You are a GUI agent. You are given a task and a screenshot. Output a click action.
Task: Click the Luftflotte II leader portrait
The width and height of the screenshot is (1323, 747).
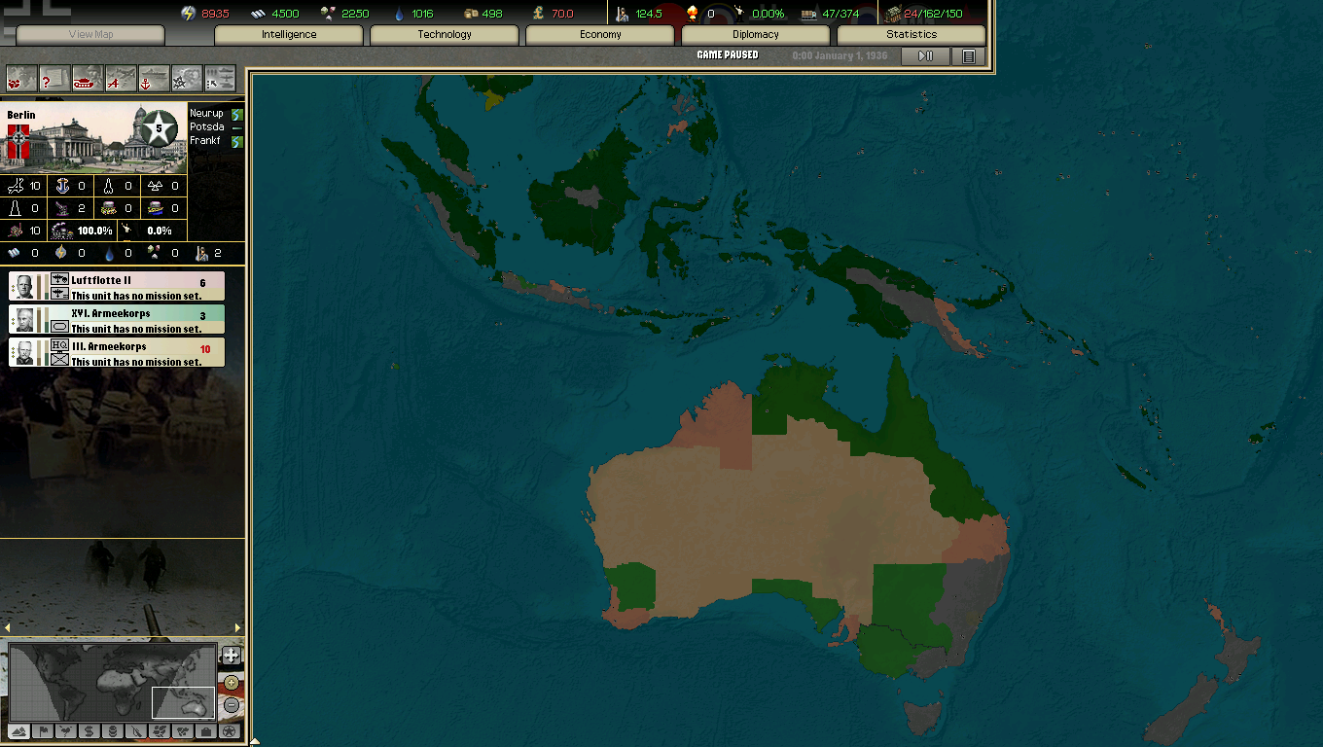click(x=25, y=286)
